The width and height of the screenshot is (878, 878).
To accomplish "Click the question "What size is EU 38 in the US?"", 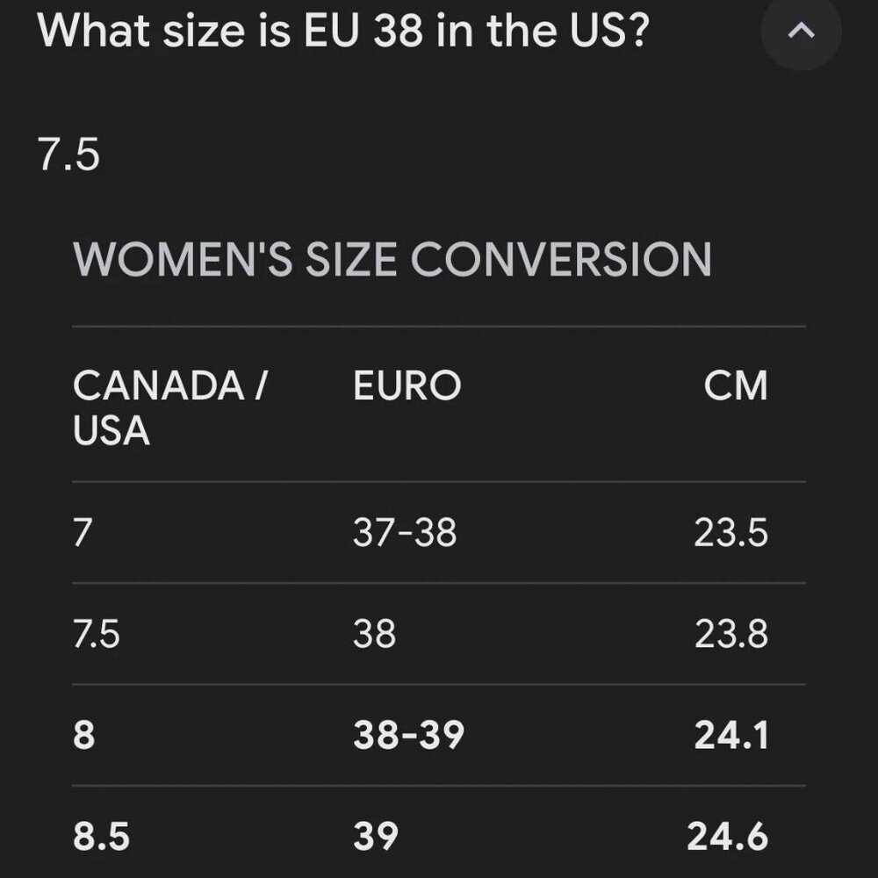I will click(x=343, y=31).
